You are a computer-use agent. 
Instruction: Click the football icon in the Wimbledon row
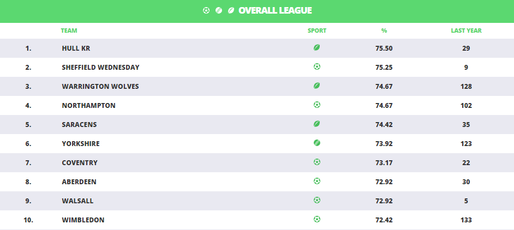(x=316, y=219)
